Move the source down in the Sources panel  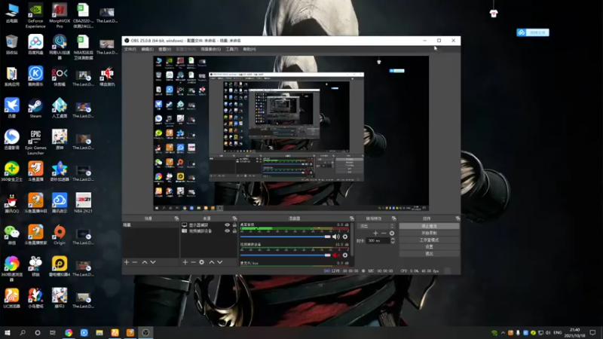coord(220,262)
